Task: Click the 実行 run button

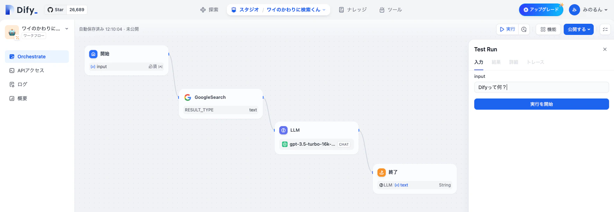Action: pos(507,29)
